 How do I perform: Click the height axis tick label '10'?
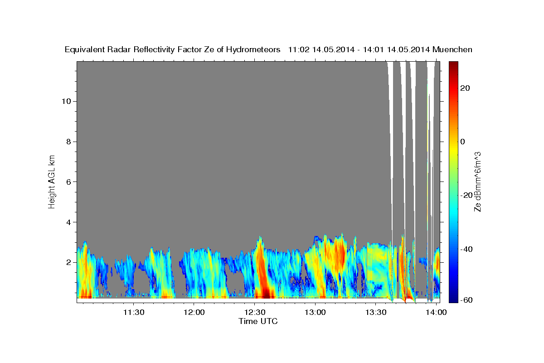(x=66, y=101)
